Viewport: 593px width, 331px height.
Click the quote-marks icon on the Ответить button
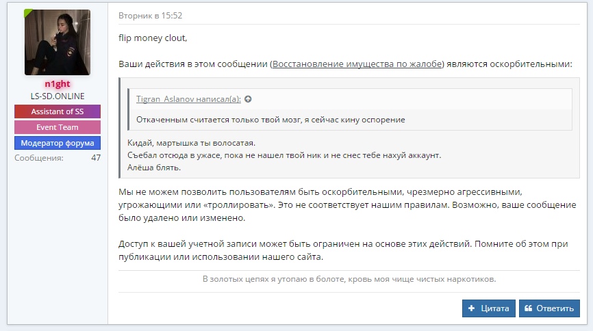click(528, 308)
